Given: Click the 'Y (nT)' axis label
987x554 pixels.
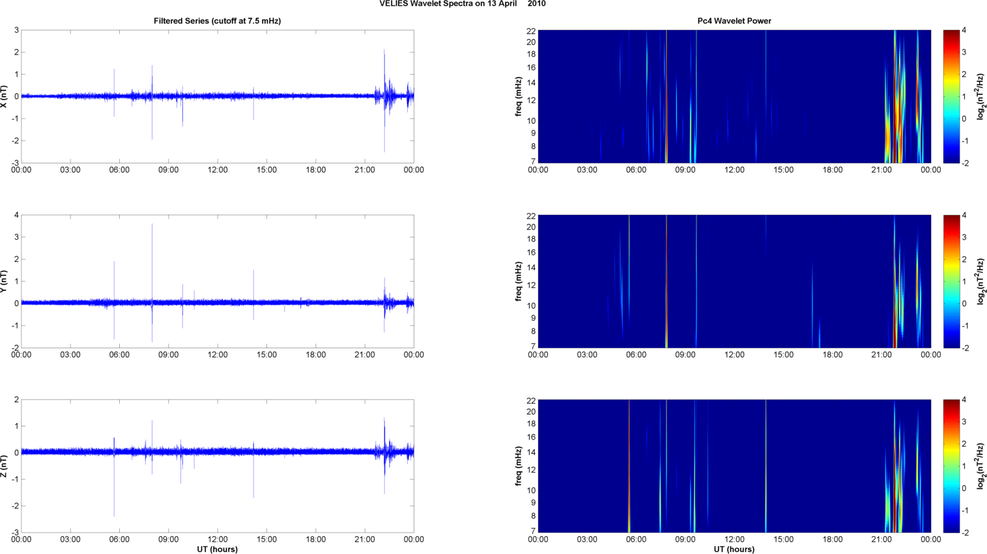Looking at the screenshot, I should tap(5, 281).
